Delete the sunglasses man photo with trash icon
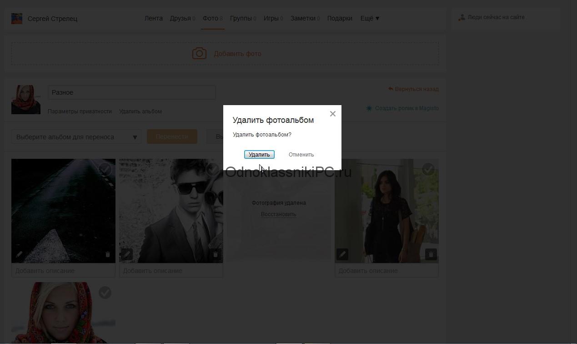This screenshot has height=344, width=577. 216,254
